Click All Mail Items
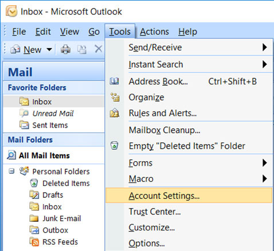The height and width of the screenshot is (251, 274). [44, 156]
